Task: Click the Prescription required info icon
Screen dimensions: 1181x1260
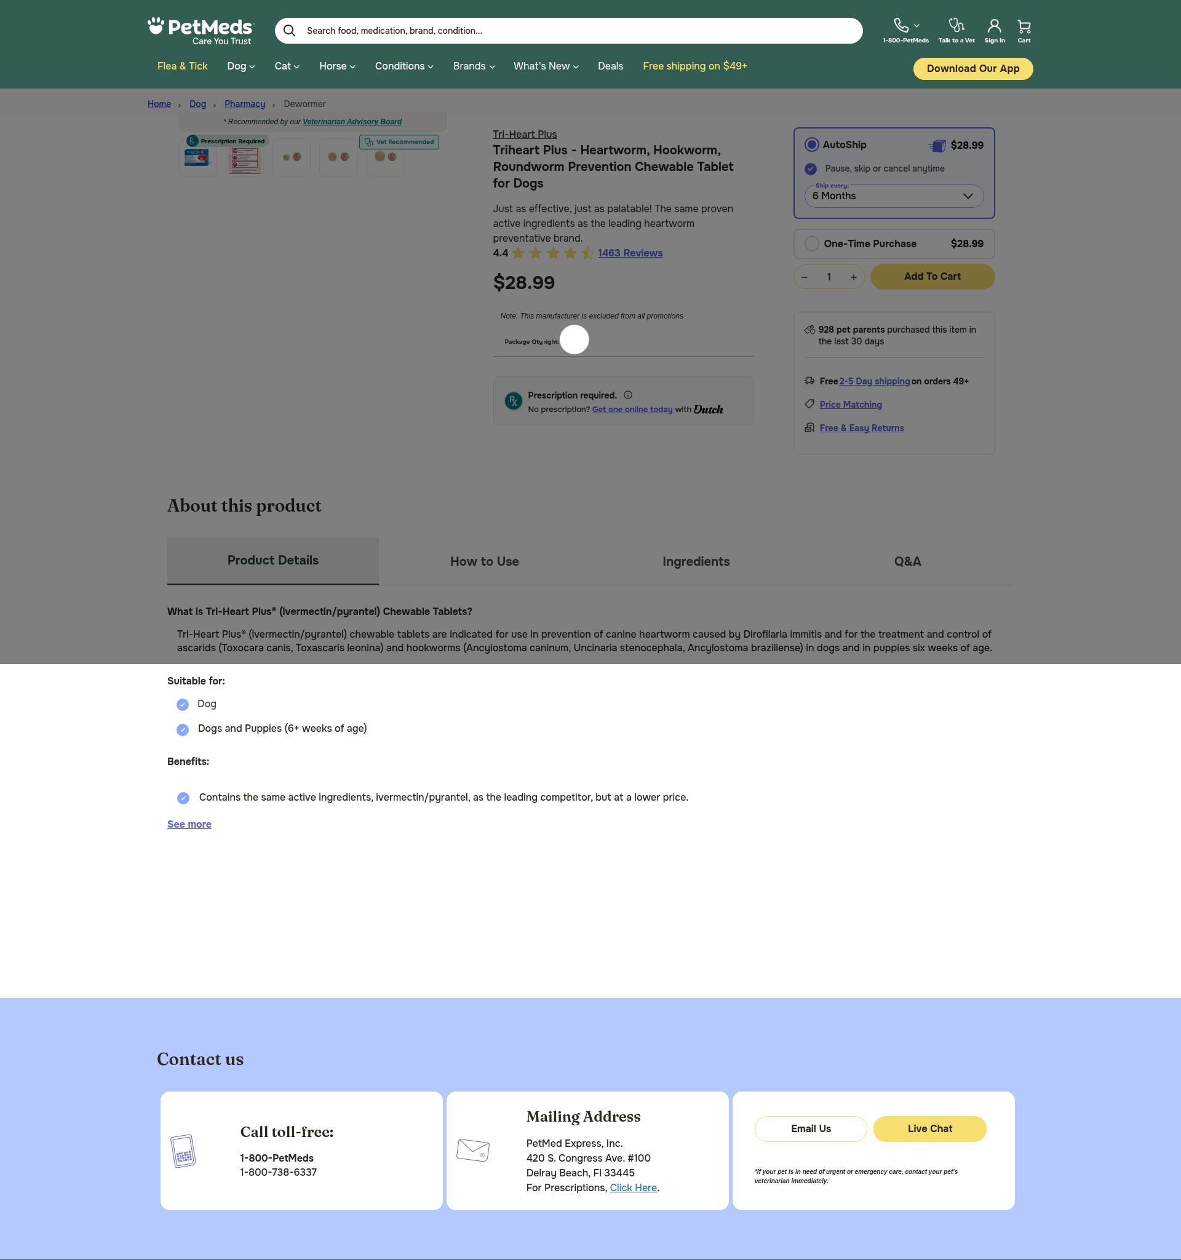Action: tap(627, 395)
